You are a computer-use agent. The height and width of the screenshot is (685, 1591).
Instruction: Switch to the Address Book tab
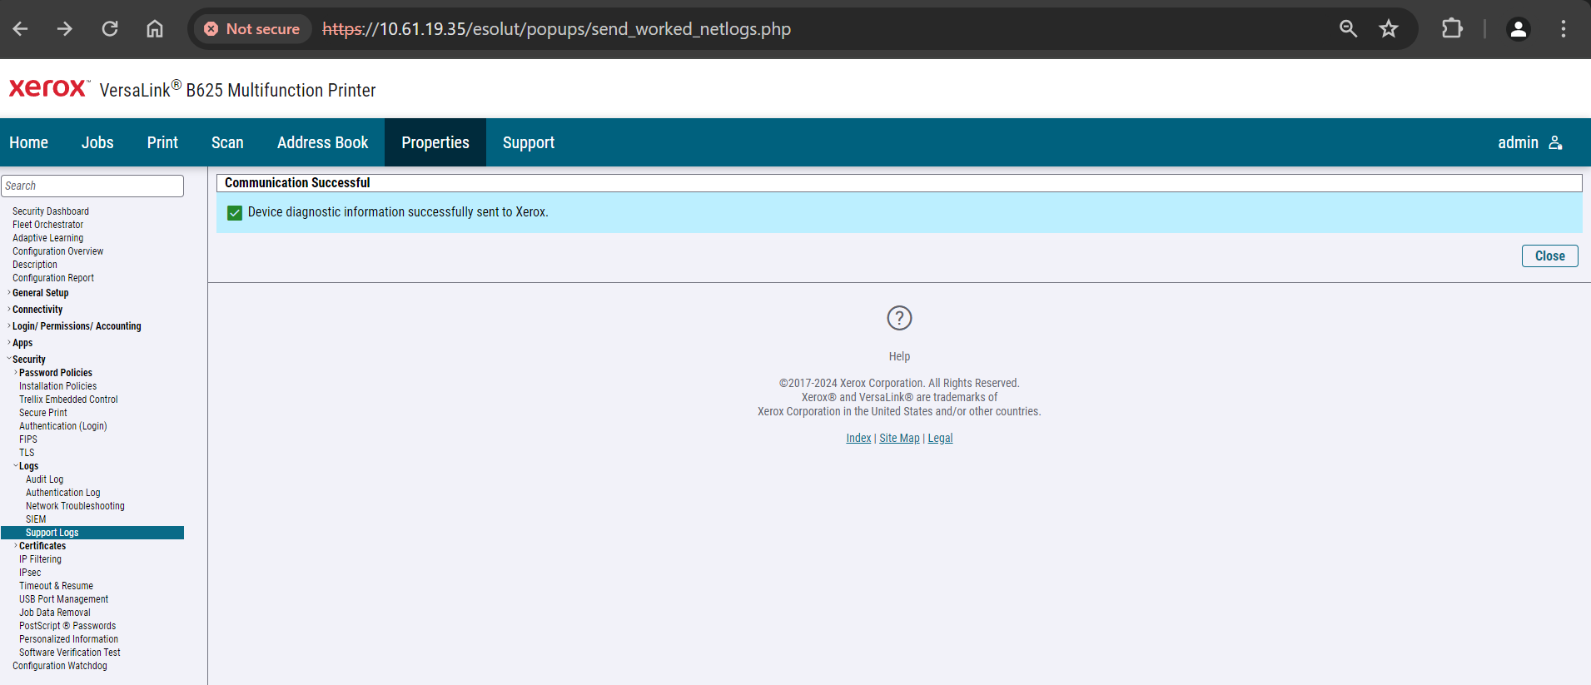[323, 142]
